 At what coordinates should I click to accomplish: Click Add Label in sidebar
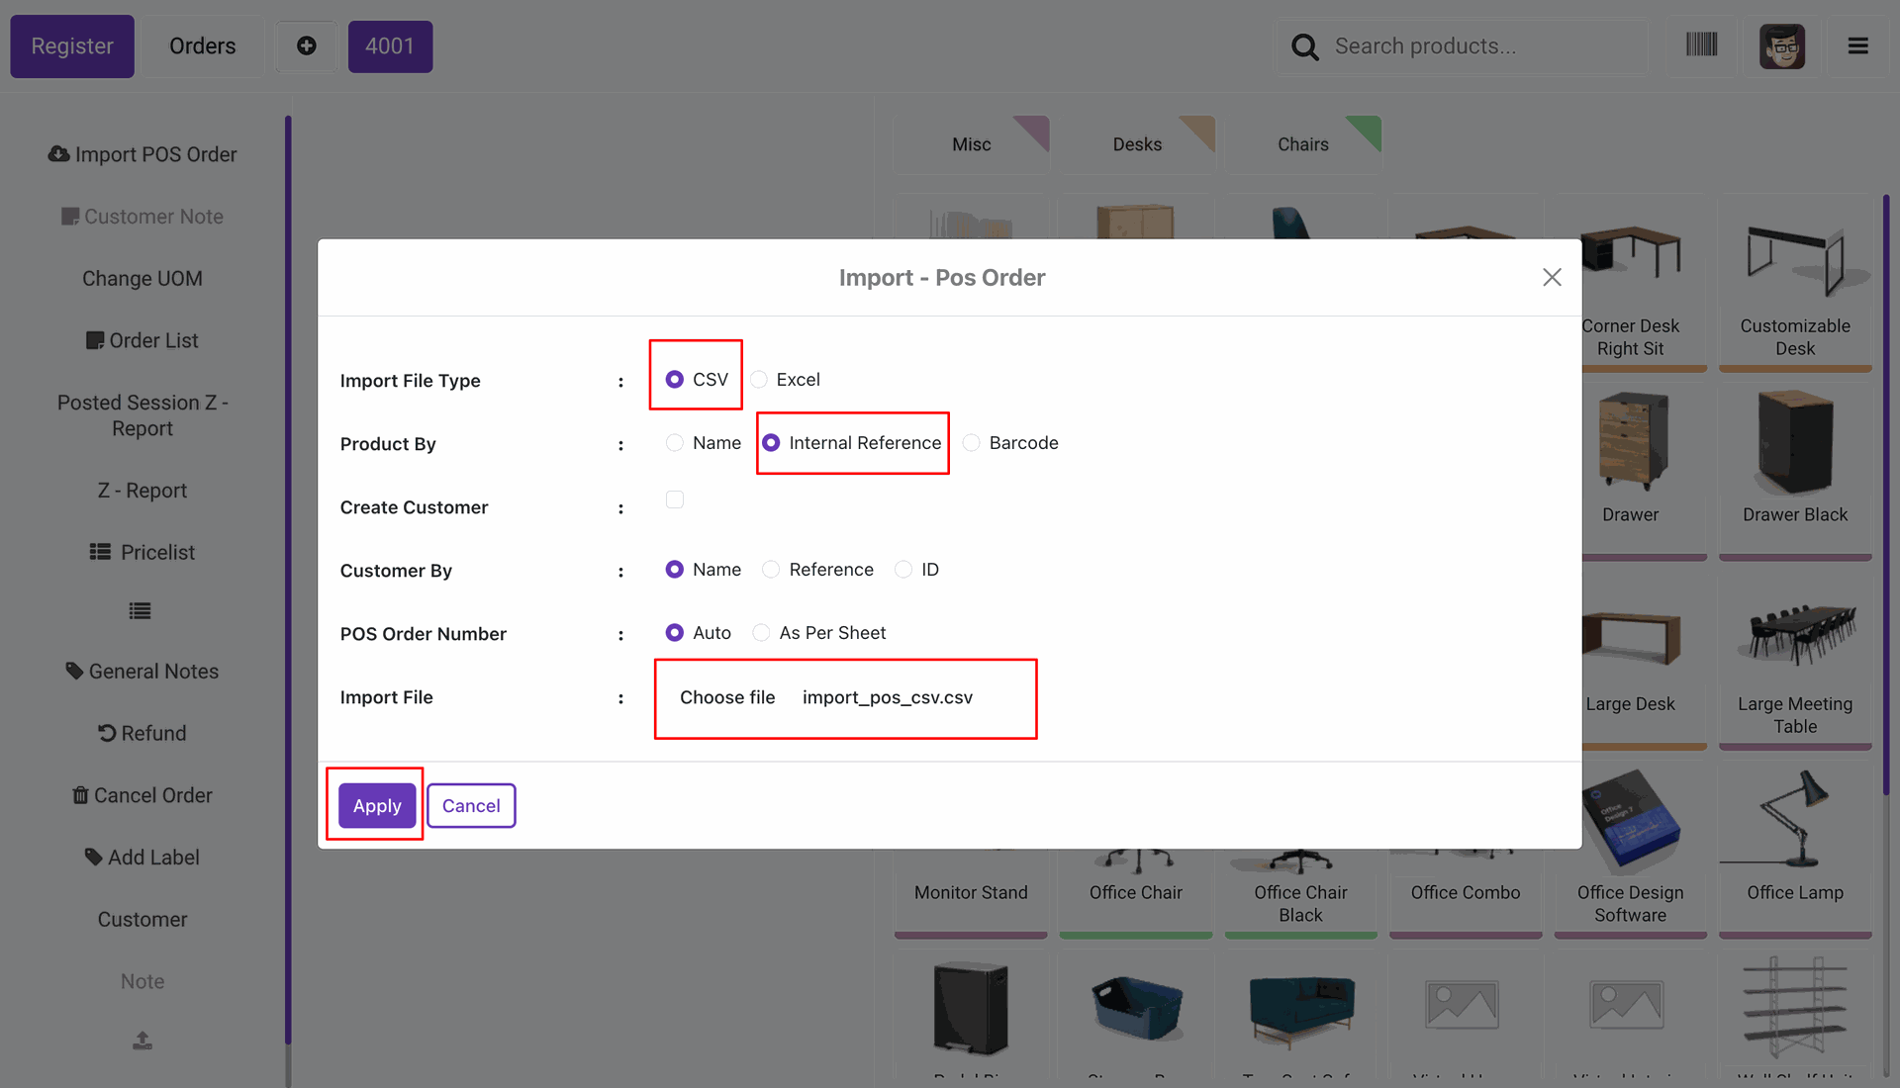point(142,858)
